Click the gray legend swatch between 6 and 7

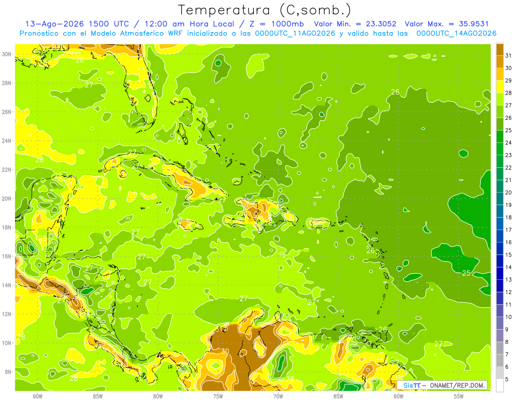(x=500, y=360)
